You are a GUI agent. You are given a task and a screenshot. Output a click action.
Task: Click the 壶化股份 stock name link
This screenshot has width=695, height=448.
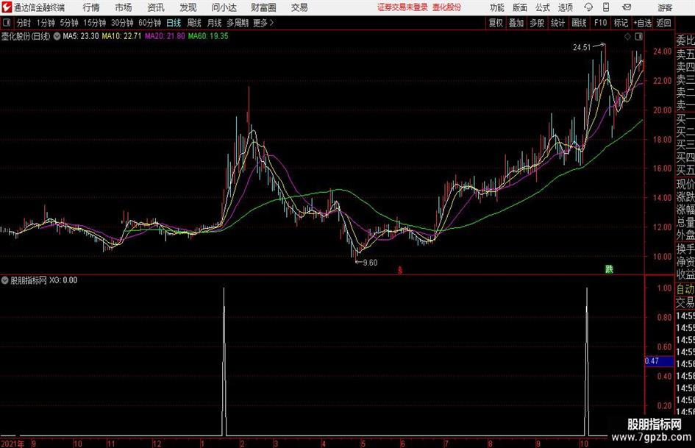(x=447, y=7)
